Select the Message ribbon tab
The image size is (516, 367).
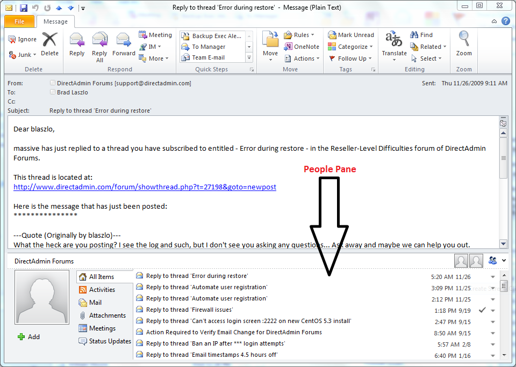[55, 21]
